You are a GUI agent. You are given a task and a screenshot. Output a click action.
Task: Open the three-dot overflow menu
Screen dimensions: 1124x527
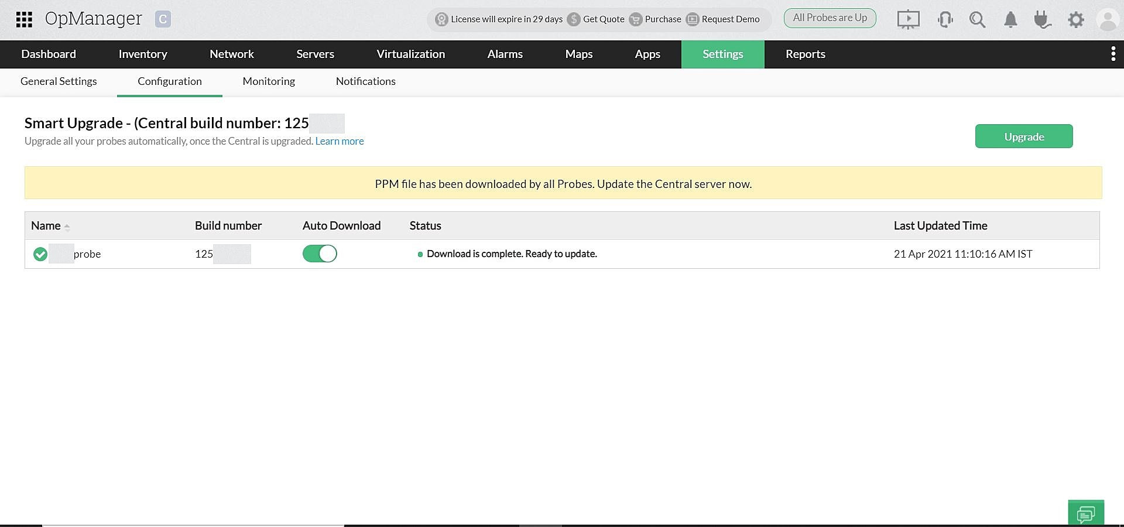(x=1113, y=53)
